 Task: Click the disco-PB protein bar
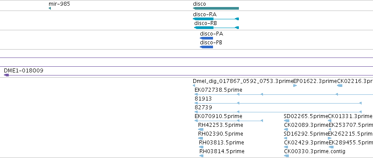tap(206, 47)
